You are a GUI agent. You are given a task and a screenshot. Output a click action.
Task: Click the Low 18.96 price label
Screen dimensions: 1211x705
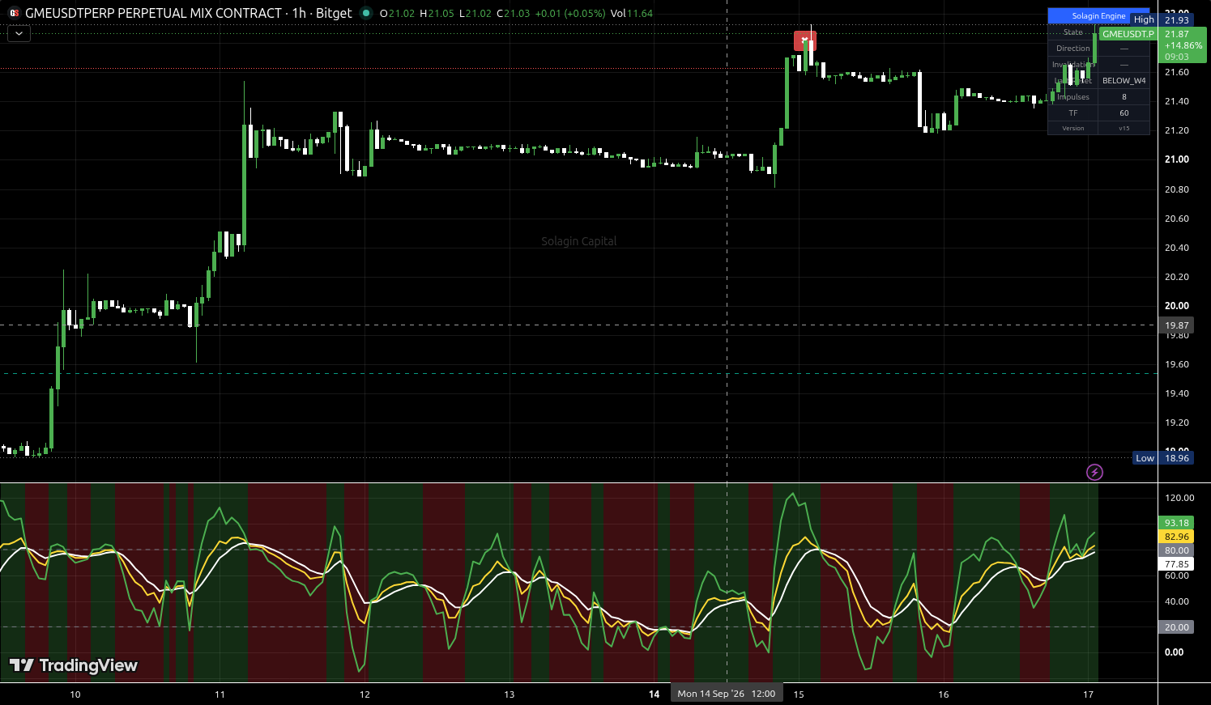click(x=1162, y=458)
